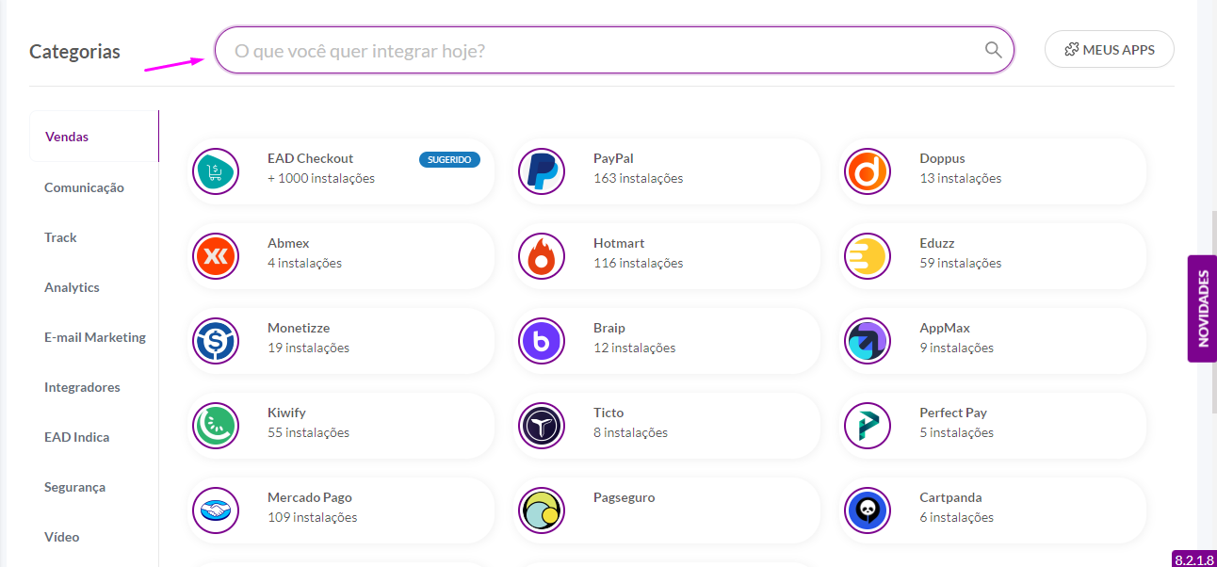1217x567 pixels.
Task: Switch to the Comunicação category
Action: pyautogui.click(x=84, y=187)
